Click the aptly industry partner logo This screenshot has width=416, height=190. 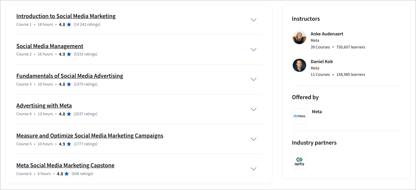[x=299, y=161]
